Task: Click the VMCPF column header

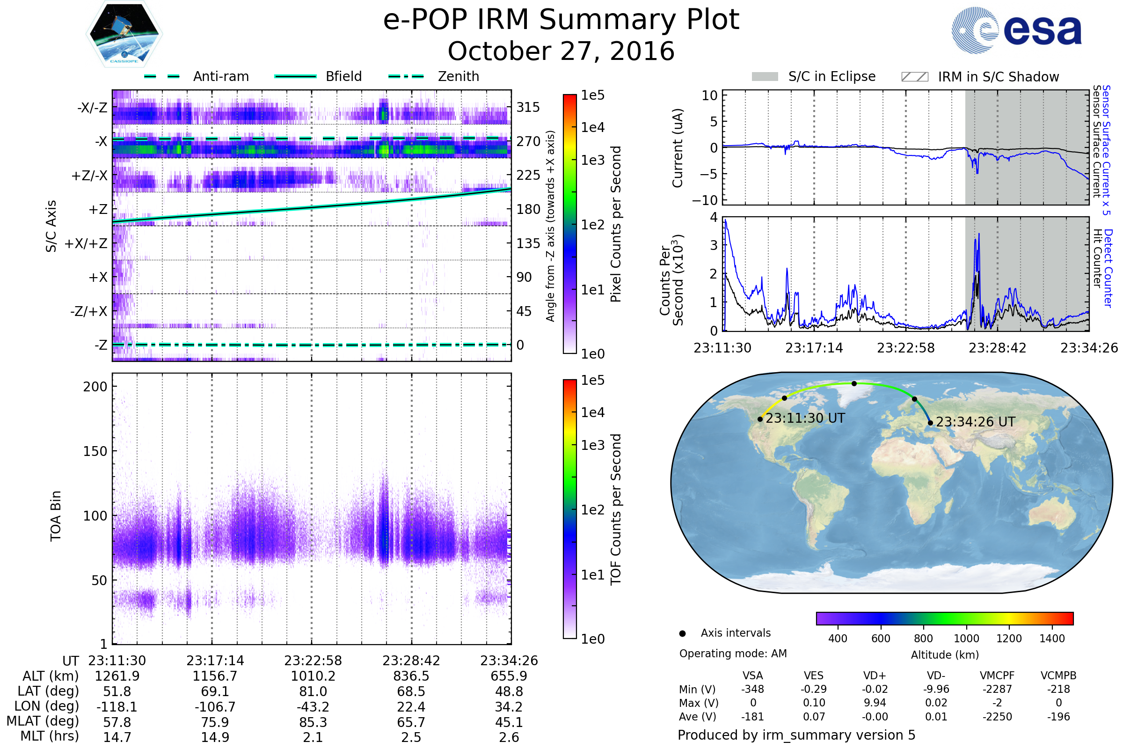Action: click(x=997, y=676)
